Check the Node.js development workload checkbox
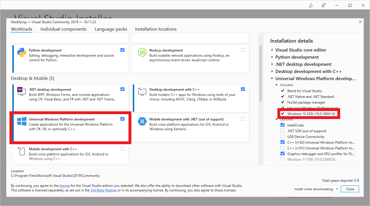Image resolution: width=370 pixels, height=206 pixels. click(243, 50)
